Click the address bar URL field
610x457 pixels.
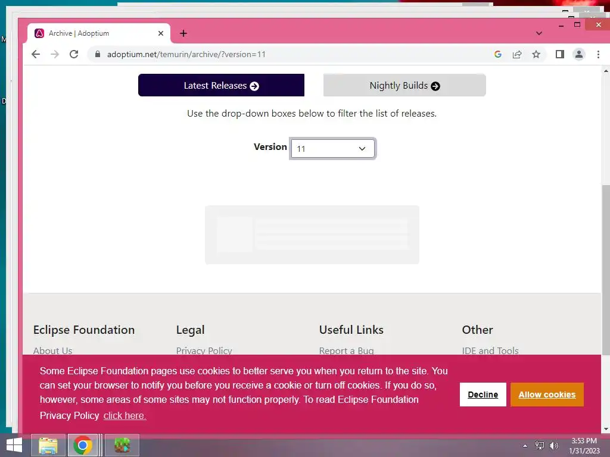click(288, 54)
